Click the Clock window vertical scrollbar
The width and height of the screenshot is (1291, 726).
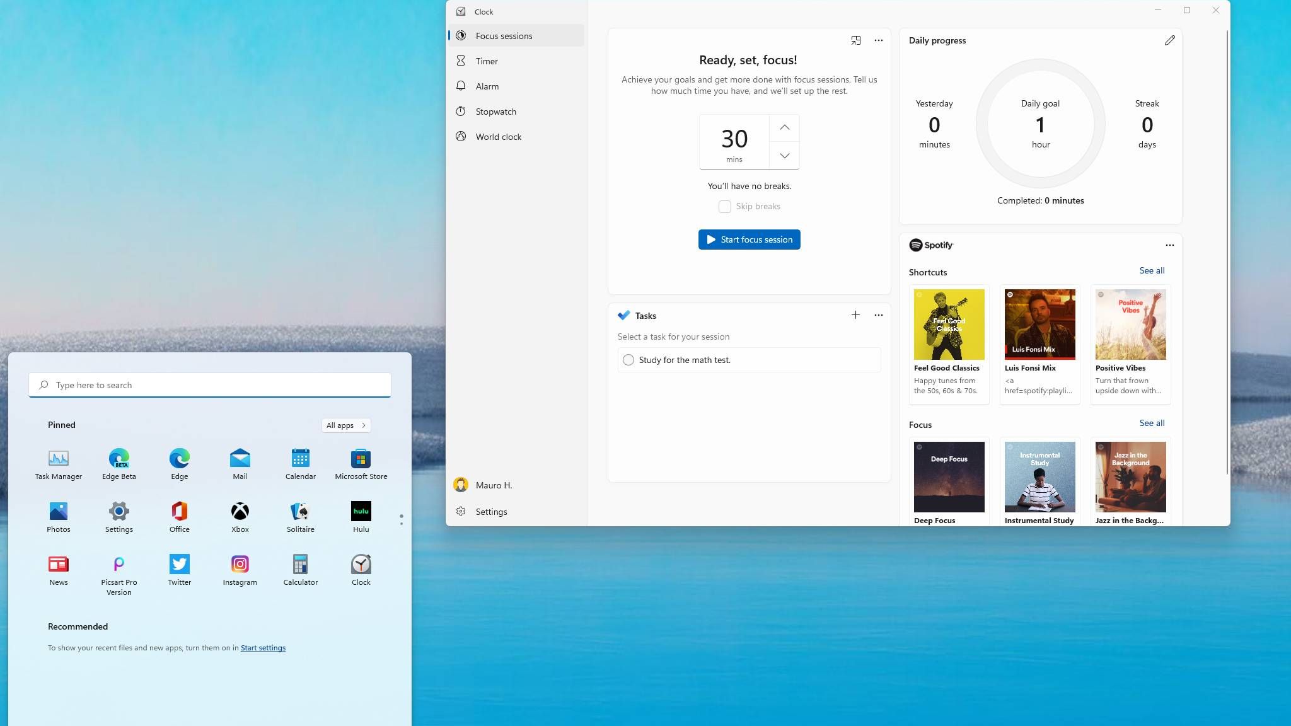point(1227,252)
